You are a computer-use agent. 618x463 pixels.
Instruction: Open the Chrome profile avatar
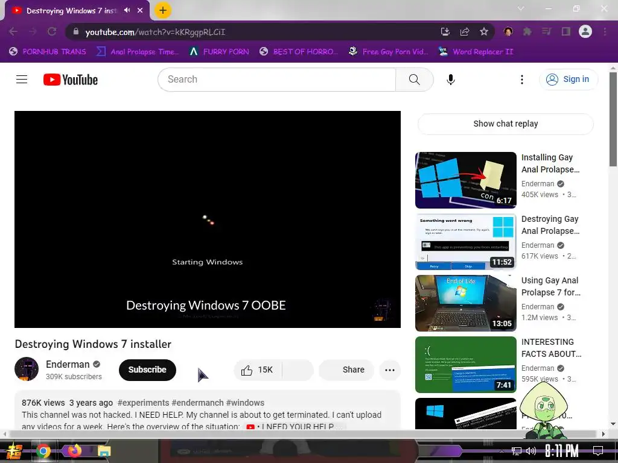click(x=585, y=31)
